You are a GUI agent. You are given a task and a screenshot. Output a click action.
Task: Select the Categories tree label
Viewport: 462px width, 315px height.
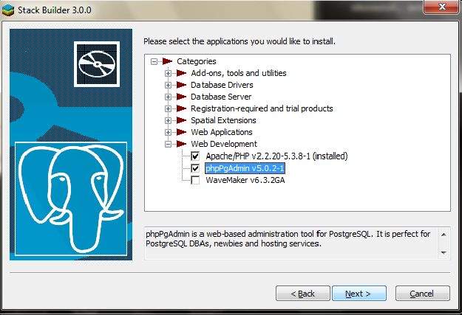[196, 61]
